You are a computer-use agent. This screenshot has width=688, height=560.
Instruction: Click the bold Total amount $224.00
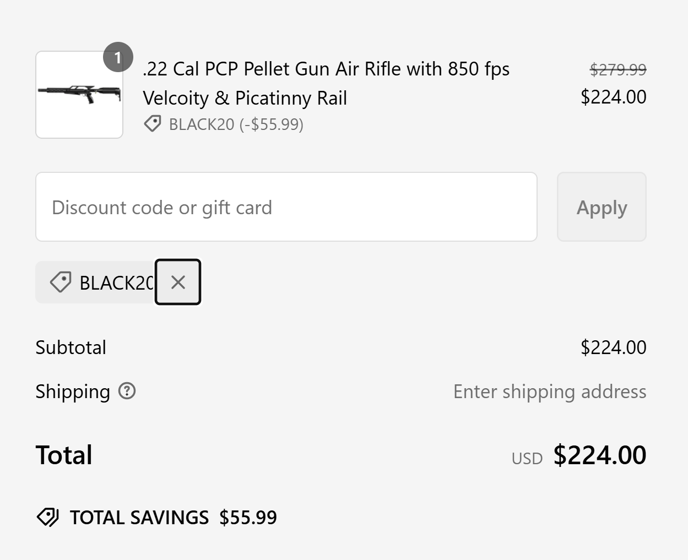coord(600,455)
